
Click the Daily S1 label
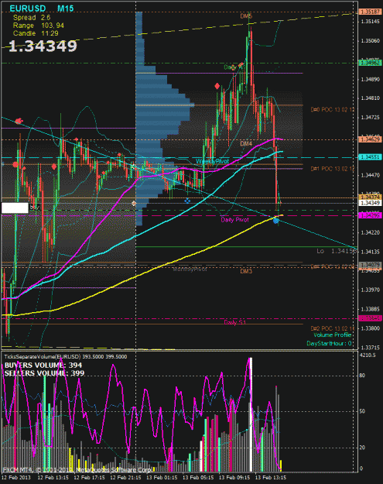click(234, 323)
